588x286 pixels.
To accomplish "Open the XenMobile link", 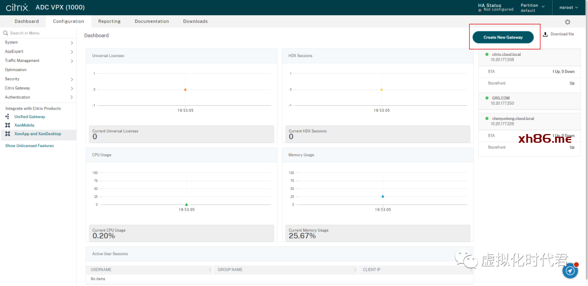I will (24, 125).
